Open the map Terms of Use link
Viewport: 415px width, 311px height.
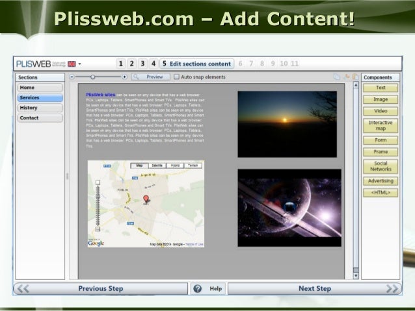[194, 244]
